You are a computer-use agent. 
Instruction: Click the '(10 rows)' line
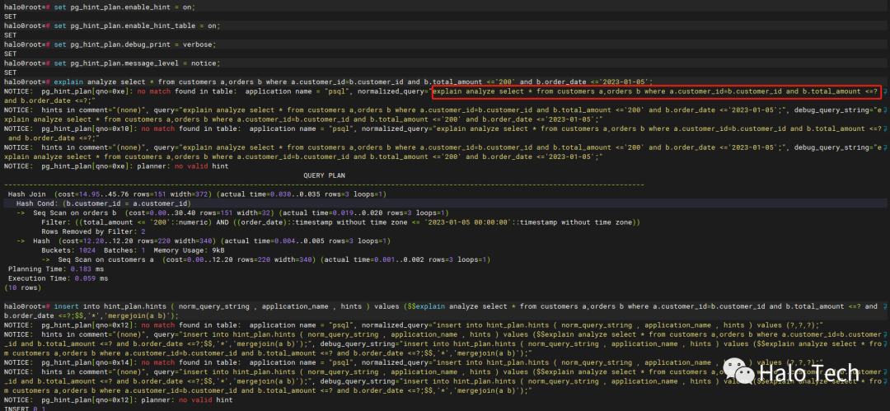click(x=23, y=287)
